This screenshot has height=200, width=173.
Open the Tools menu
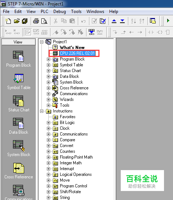click(x=76, y=12)
